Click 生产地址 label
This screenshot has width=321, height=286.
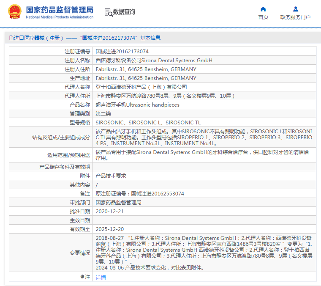coord(80,78)
